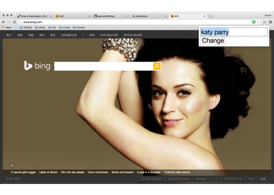Reload the page with the refresh icon
Viewport: 274px width, 195px height.
[x=15, y=22]
